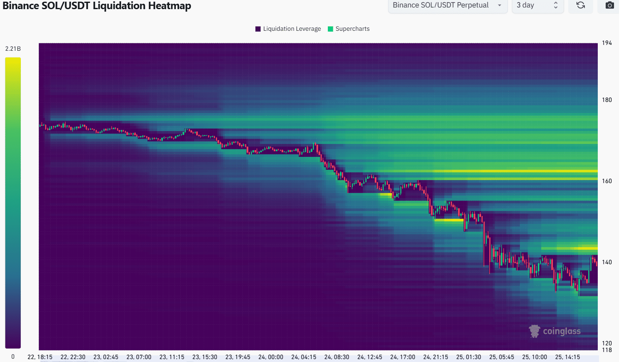Open the 3 day timeframe selector
The height and width of the screenshot is (362, 619).
tap(538, 6)
